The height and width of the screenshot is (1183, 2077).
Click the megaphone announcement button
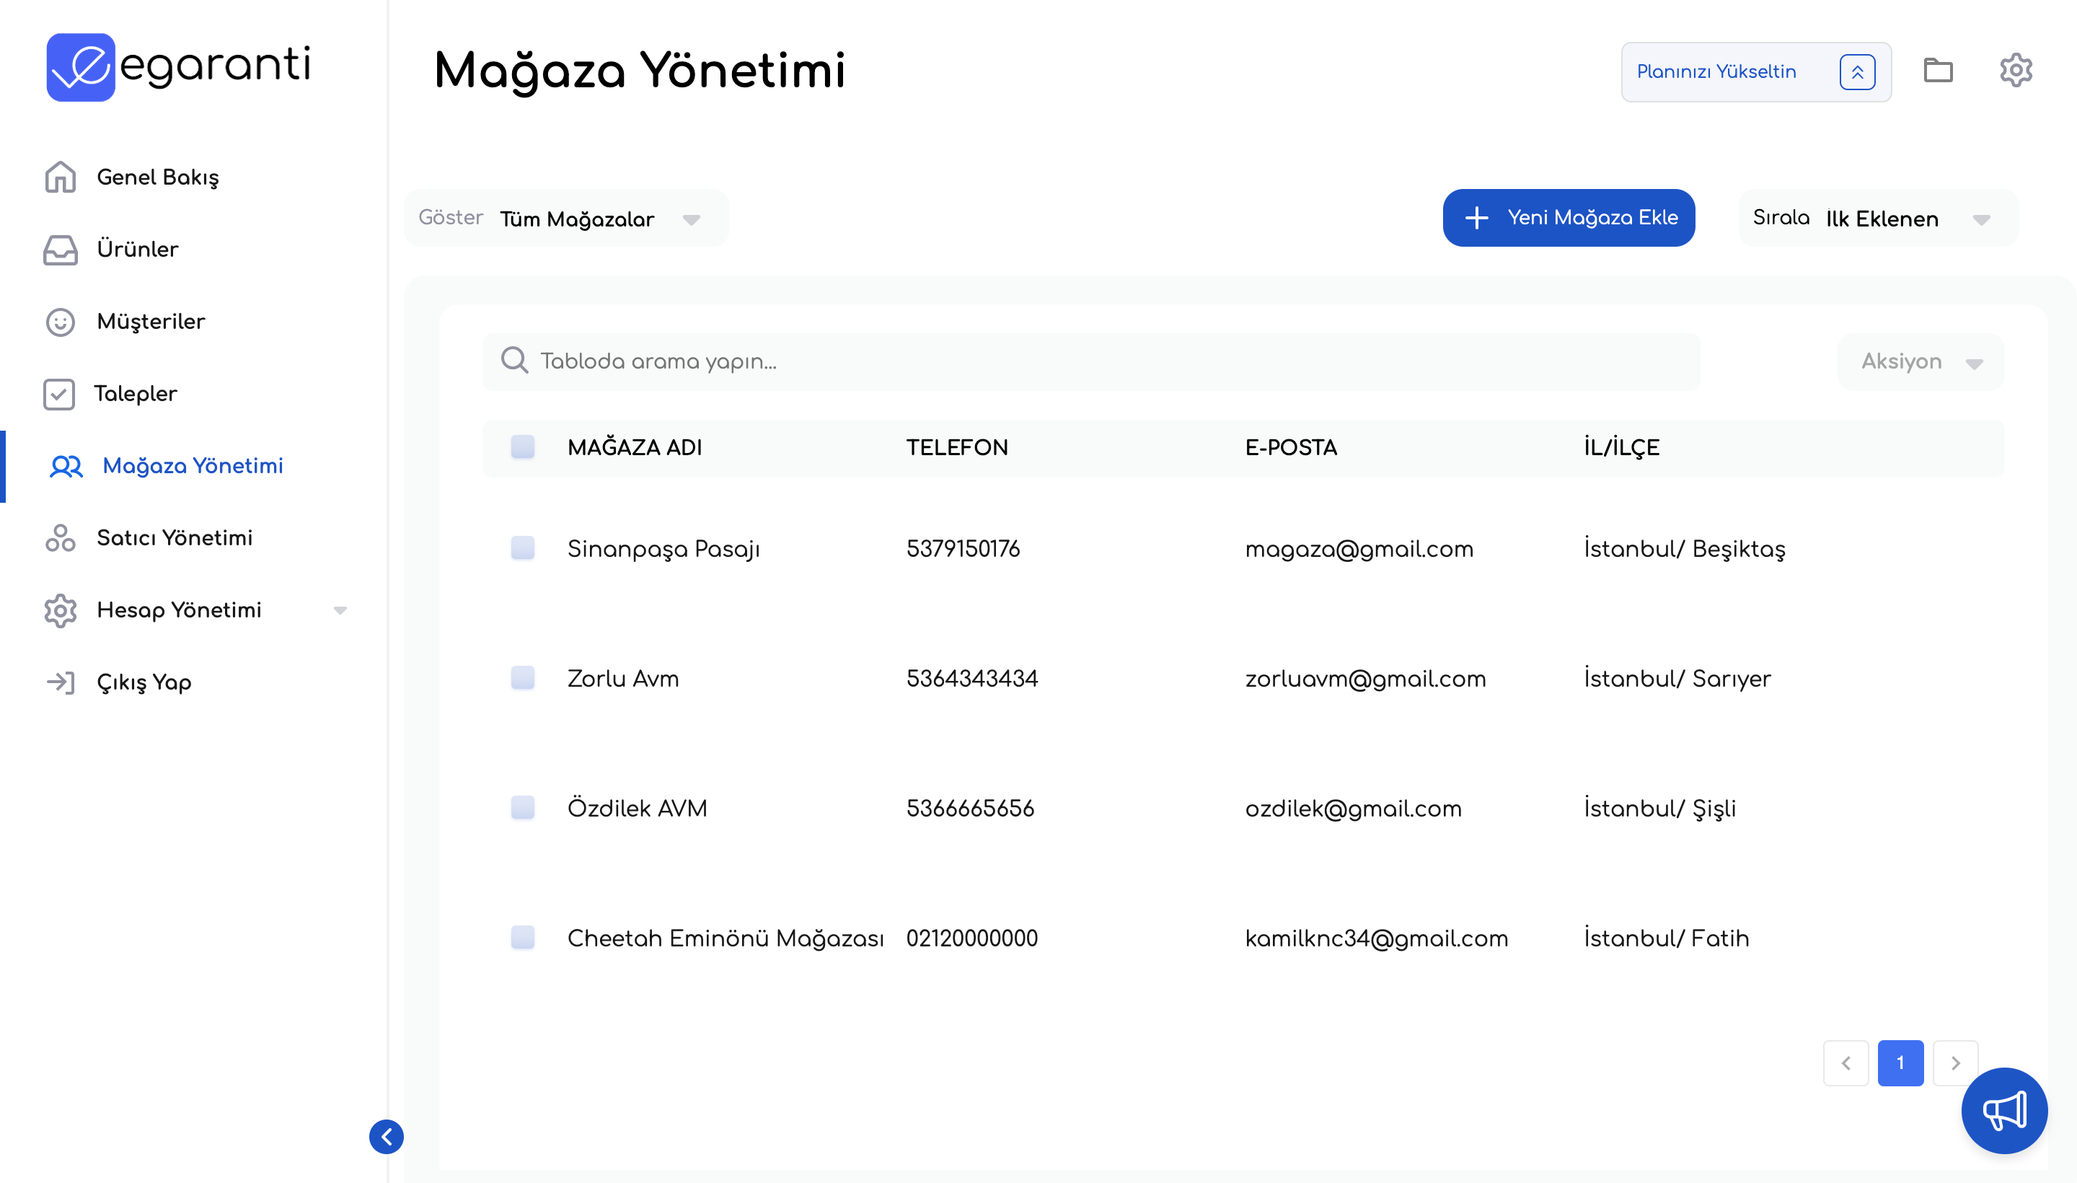tap(2004, 1111)
